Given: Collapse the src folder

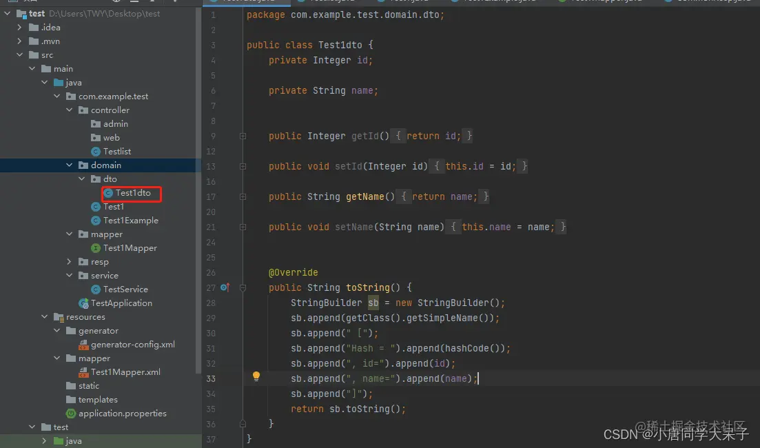Looking at the screenshot, I should coord(19,54).
